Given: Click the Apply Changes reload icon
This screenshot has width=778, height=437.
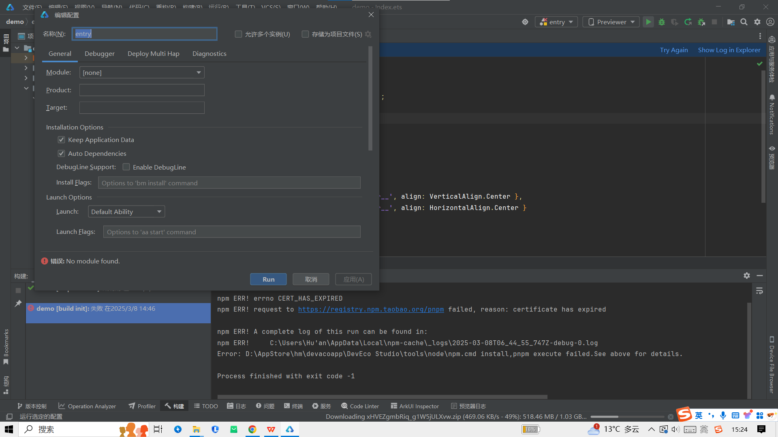Looking at the screenshot, I should coord(688,22).
